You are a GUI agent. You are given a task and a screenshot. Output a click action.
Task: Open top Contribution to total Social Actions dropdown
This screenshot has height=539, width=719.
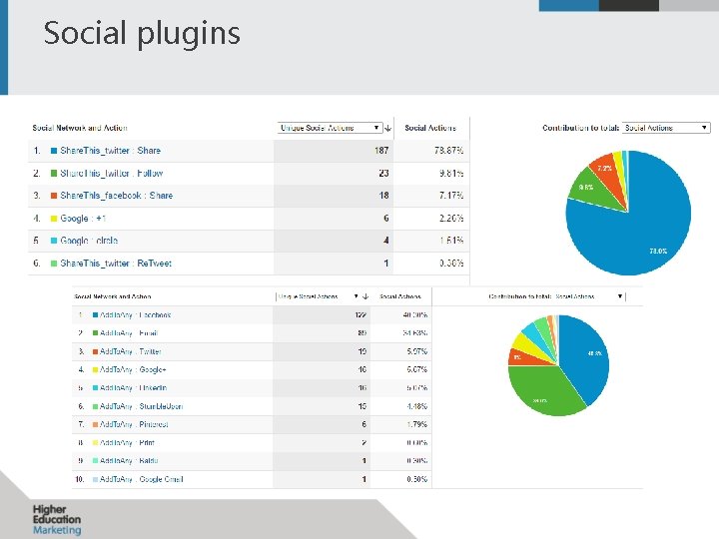666,128
